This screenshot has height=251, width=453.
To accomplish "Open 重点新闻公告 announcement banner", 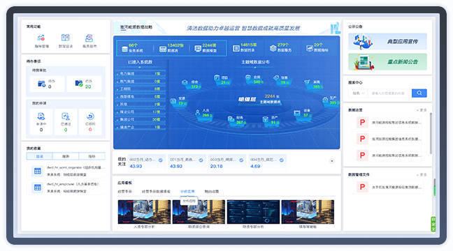I will coord(387,61).
